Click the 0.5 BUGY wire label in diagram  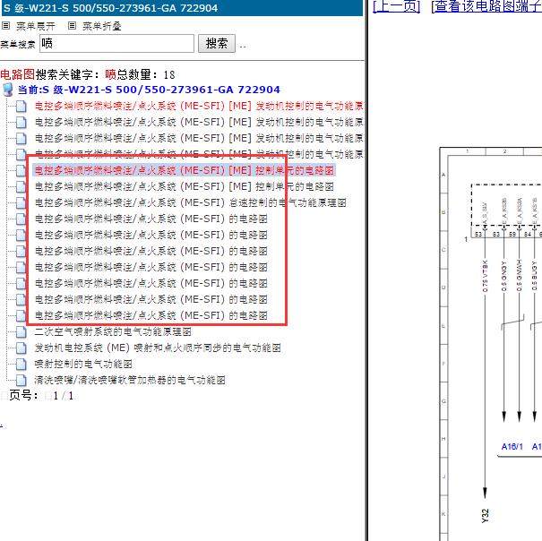pos(535,276)
